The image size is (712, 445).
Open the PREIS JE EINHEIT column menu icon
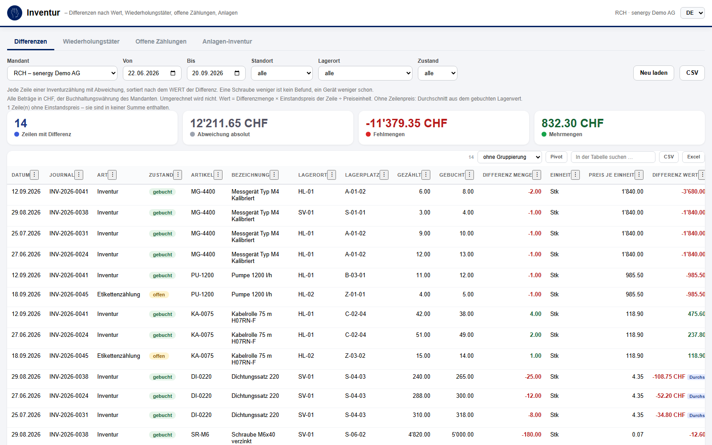coord(639,175)
